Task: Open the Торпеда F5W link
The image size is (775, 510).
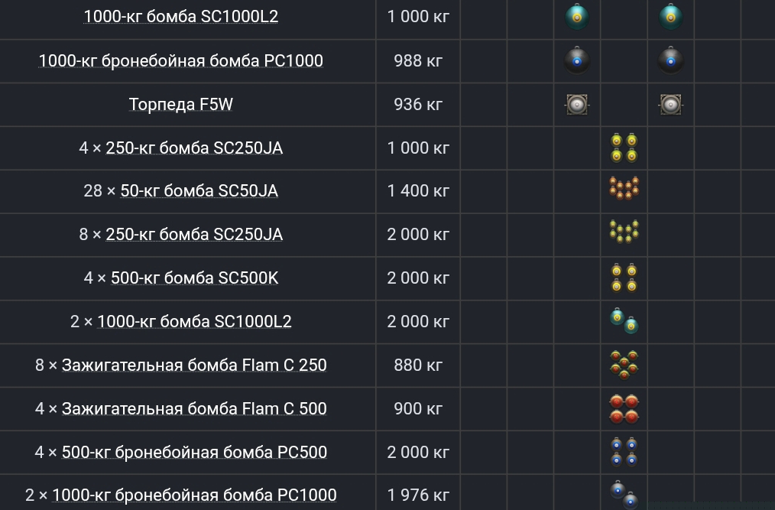Action: (x=180, y=105)
